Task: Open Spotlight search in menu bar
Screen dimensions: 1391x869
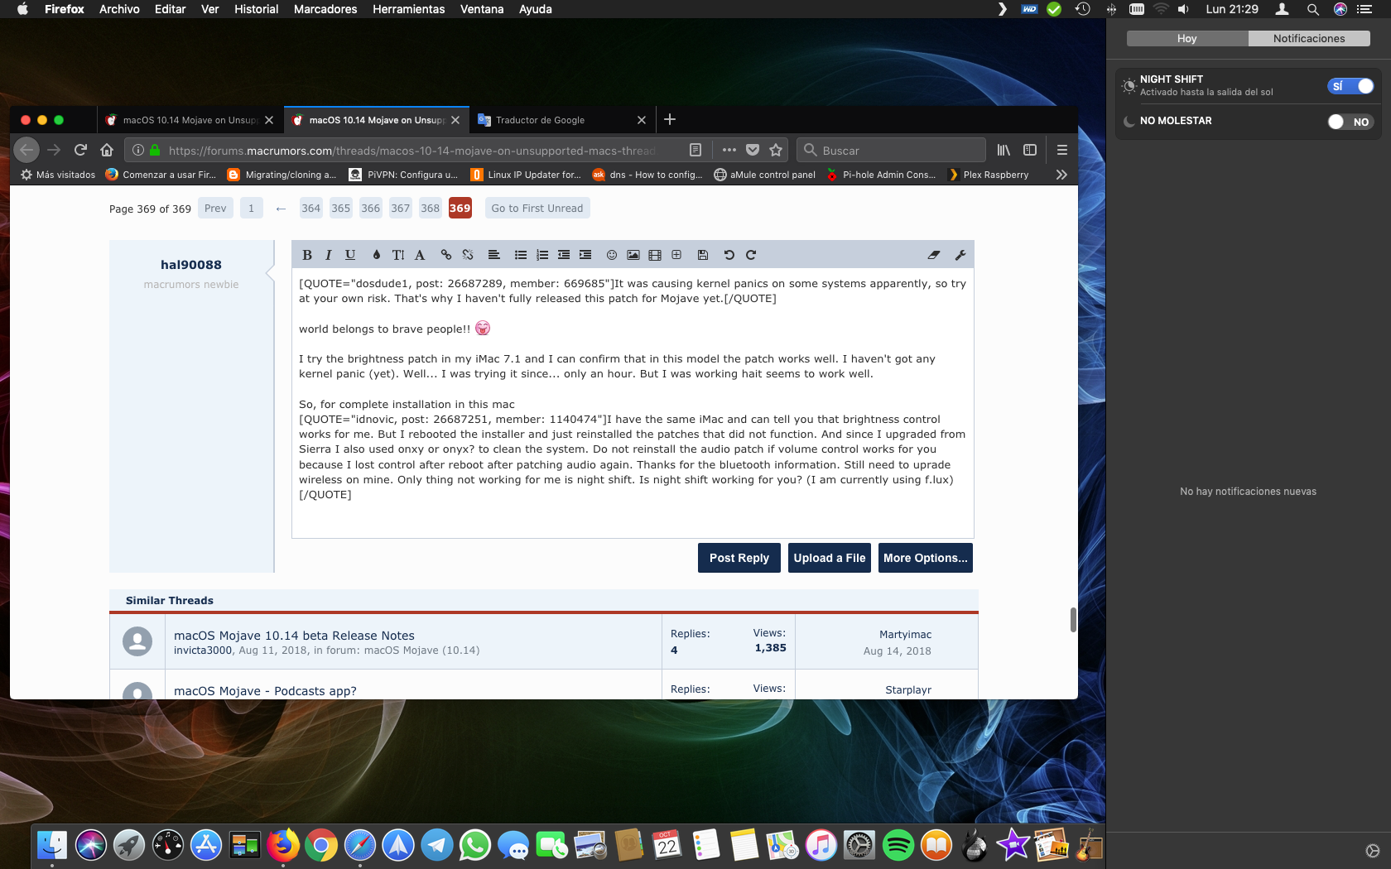Action: pos(1312,9)
